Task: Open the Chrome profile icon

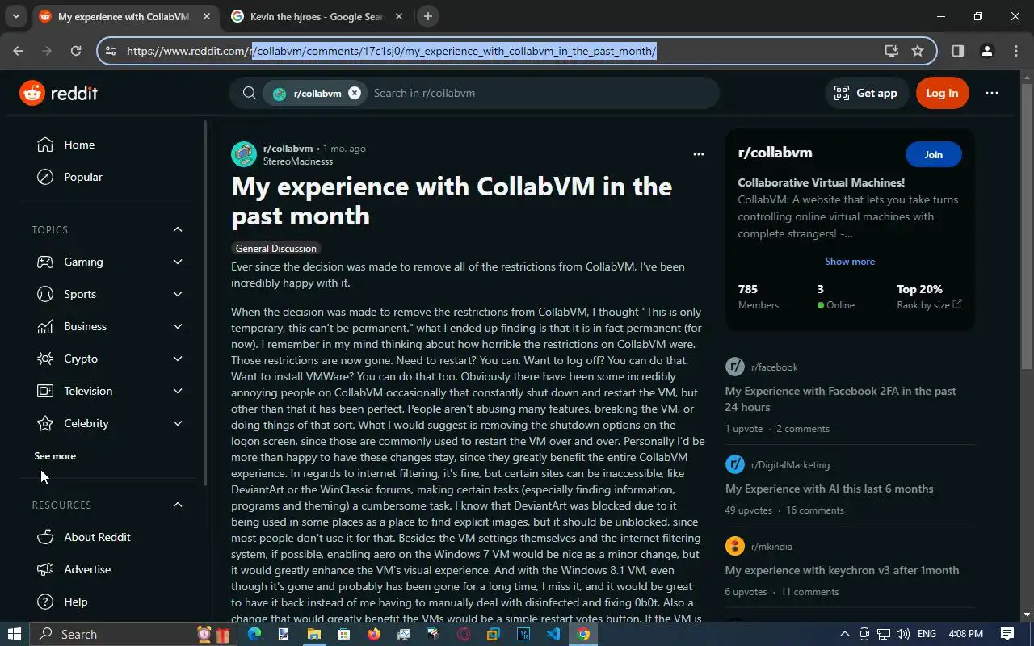Action: tap(986, 51)
